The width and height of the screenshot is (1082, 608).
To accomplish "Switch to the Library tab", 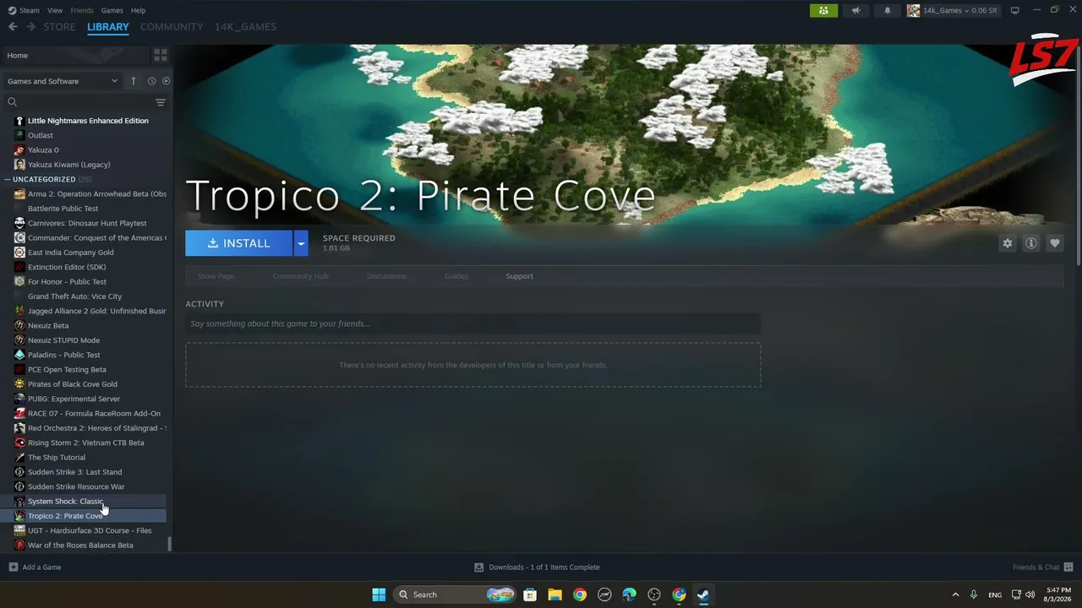I will pyautogui.click(x=108, y=27).
